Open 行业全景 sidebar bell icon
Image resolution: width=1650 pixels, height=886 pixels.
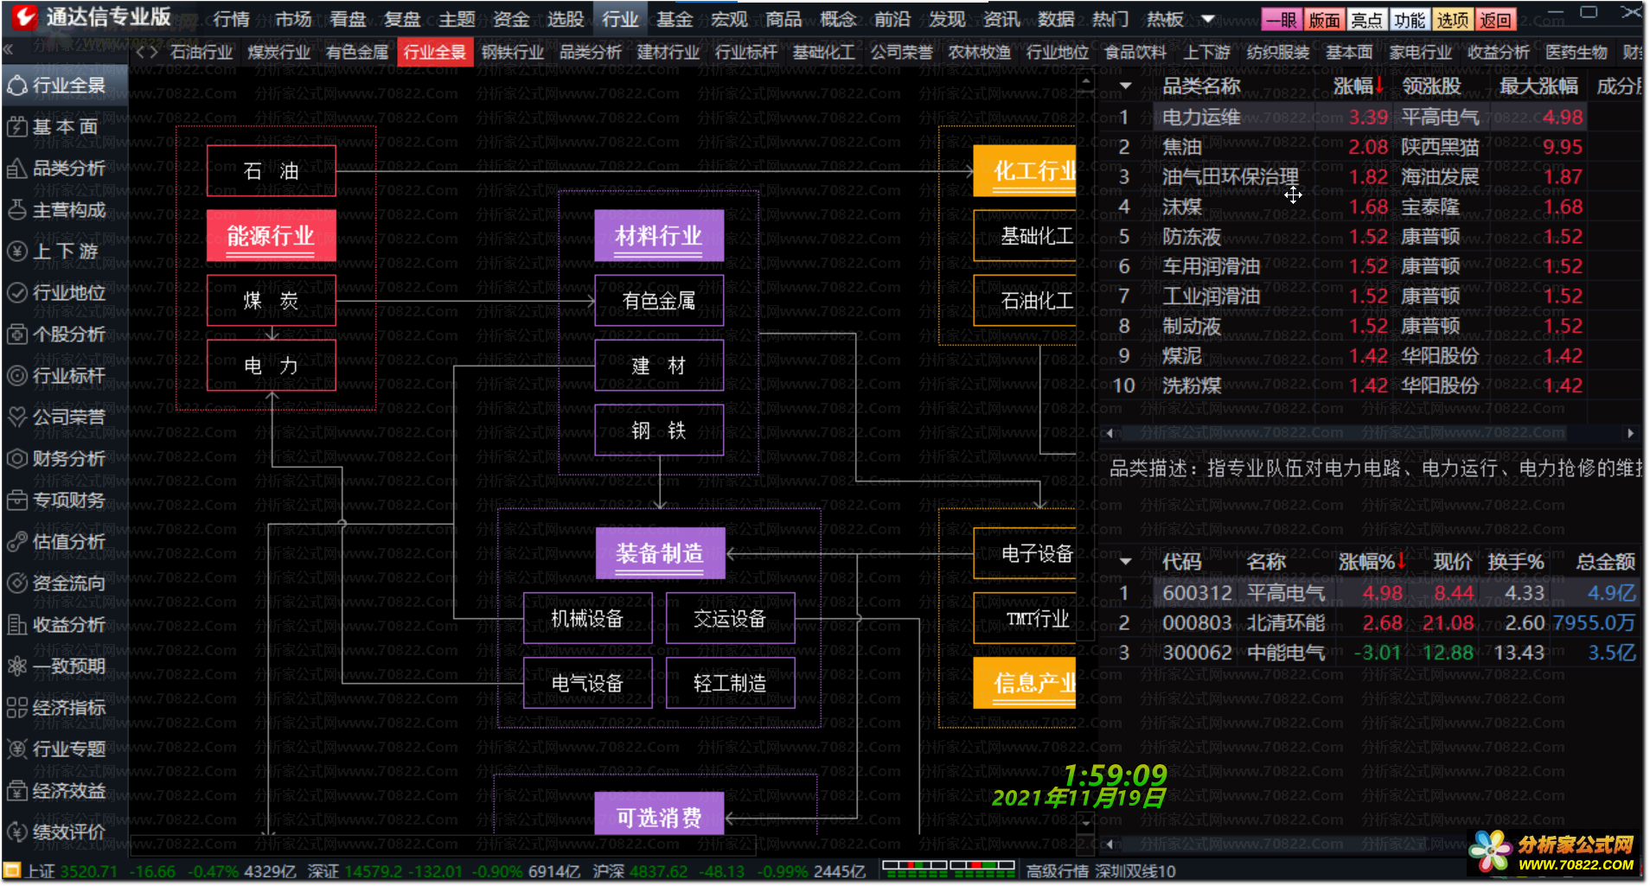tap(16, 86)
